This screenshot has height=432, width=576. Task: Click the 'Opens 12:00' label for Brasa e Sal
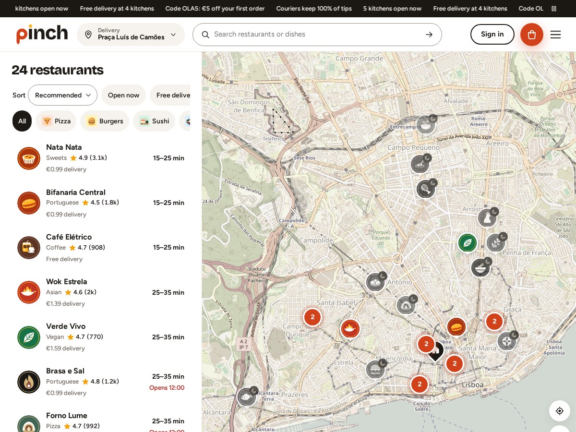(167, 388)
